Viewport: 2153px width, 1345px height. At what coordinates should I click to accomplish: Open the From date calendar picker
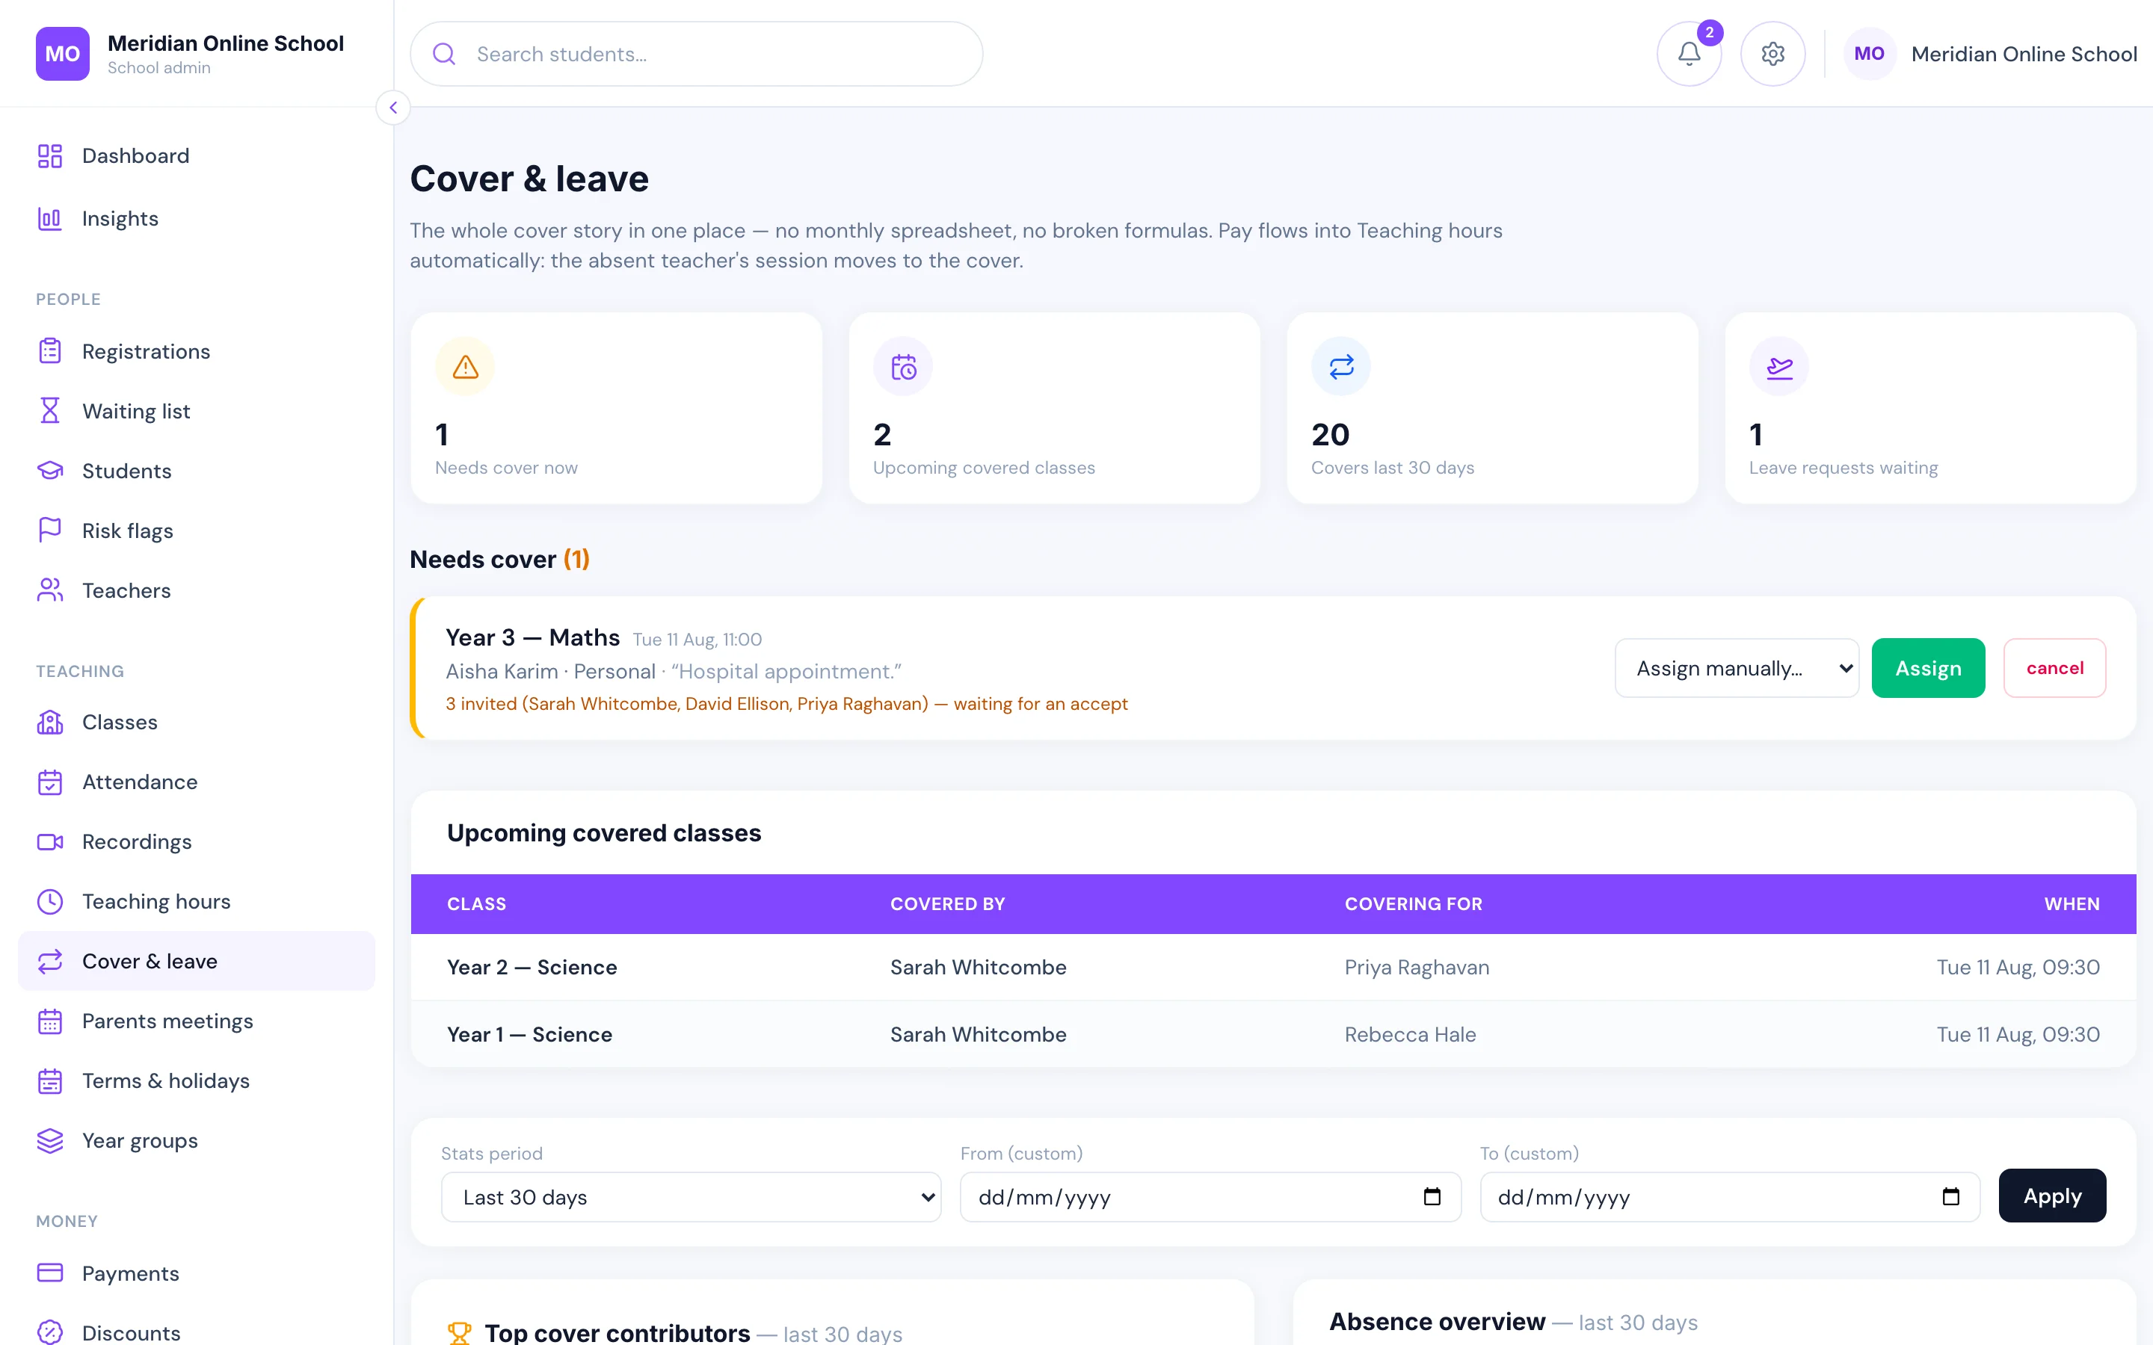pos(1432,1196)
